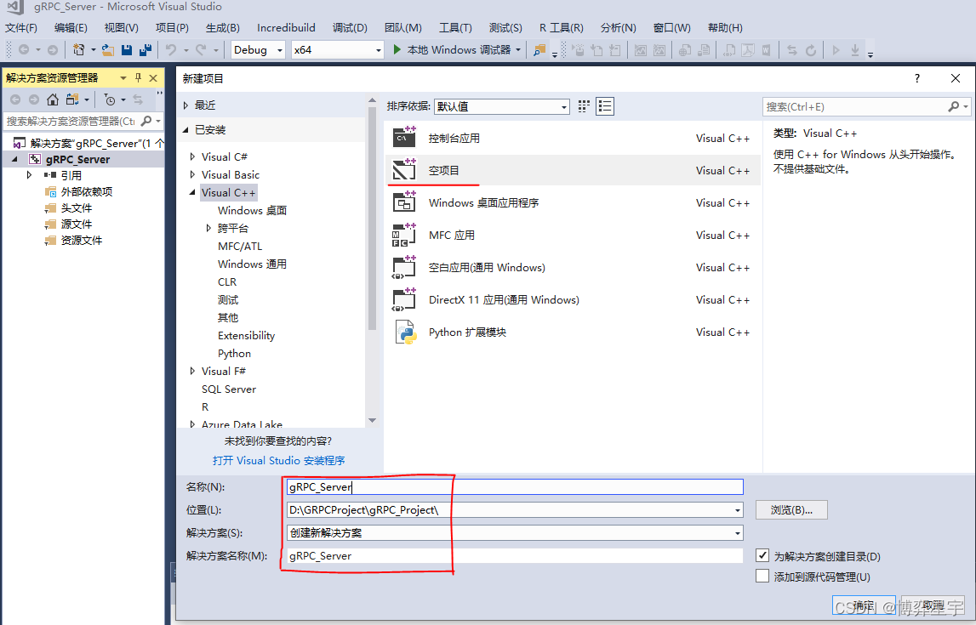Select the Windows Desktop Application template
The height and width of the screenshot is (625, 976).
coord(573,202)
